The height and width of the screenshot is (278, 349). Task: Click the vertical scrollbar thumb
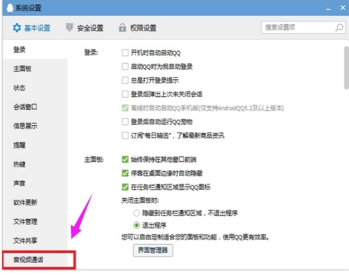pos(346,68)
